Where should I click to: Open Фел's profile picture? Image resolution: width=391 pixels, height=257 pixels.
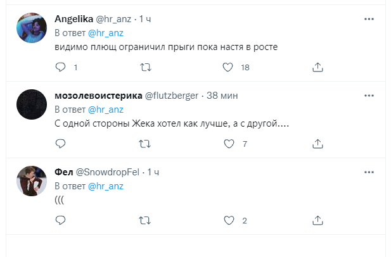tap(31, 181)
